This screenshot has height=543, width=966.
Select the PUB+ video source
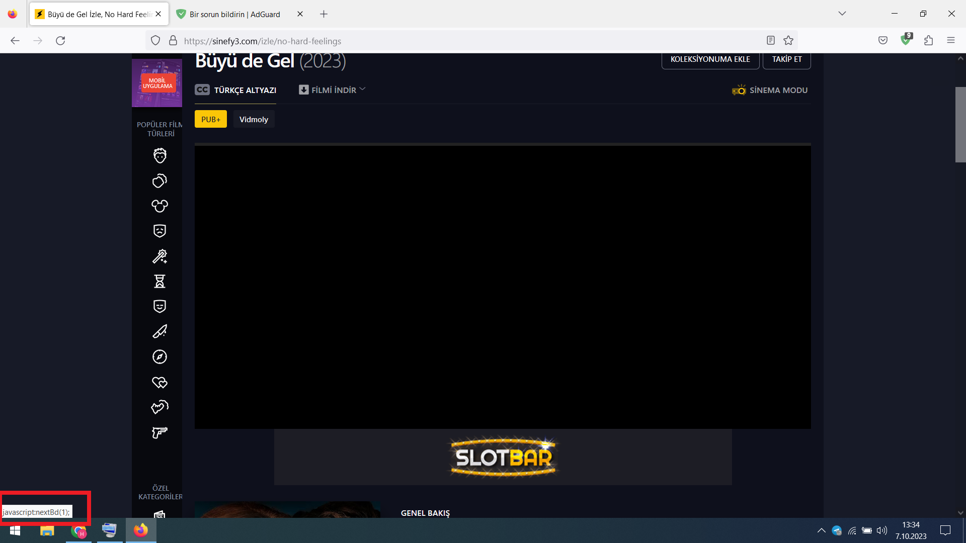coord(210,119)
